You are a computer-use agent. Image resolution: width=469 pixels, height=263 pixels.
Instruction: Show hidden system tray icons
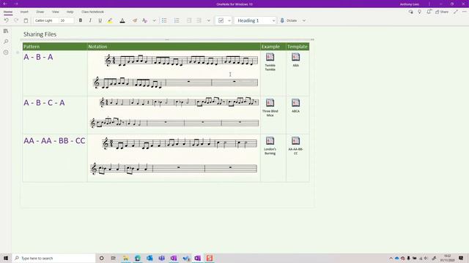391,258
